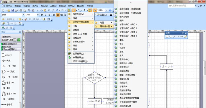206x108 pixels.
Task: Open the 形状 menu
Action: [71, 6]
